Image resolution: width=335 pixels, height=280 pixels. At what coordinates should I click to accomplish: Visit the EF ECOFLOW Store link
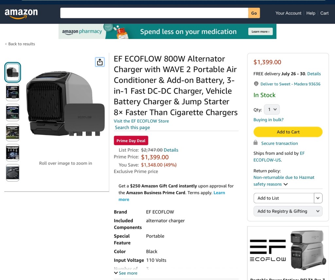[141, 121]
